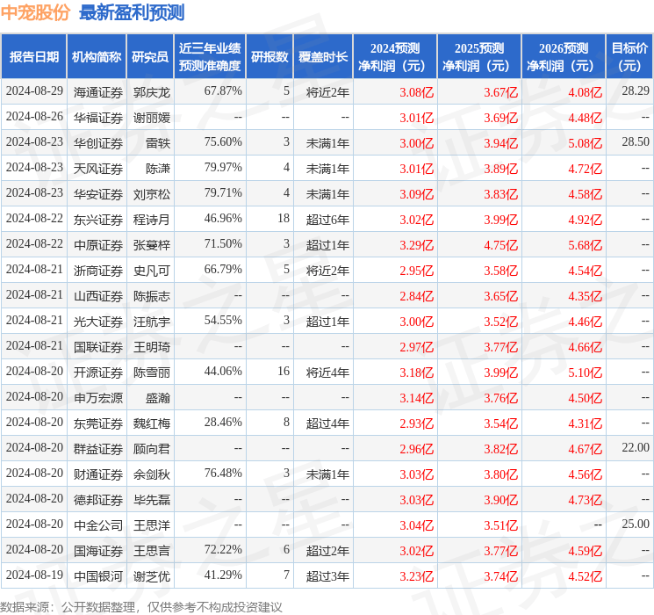Select the 研究员 column header

coord(150,57)
